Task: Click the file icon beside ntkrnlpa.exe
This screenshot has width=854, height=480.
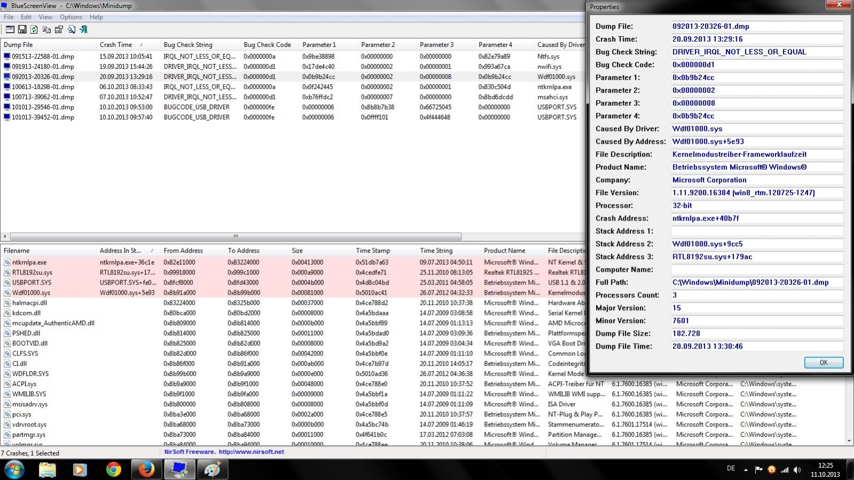Action: [7, 262]
